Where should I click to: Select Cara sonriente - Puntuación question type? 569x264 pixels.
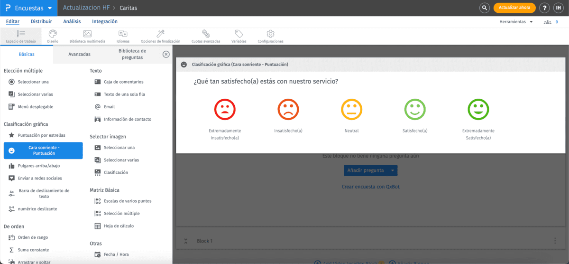tap(43, 151)
